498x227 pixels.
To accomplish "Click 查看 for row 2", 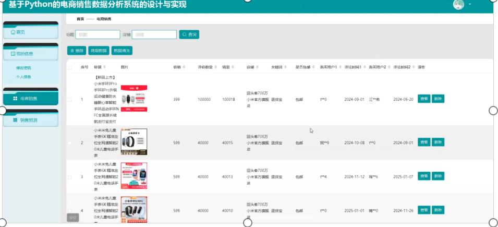I will 424,142.
